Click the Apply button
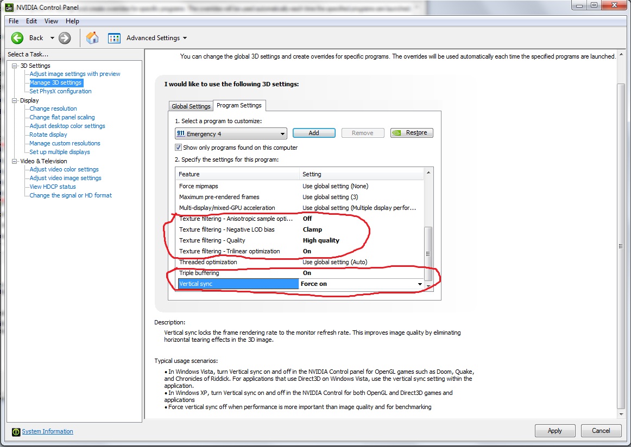The height and width of the screenshot is (447, 631). click(x=554, y=431)
